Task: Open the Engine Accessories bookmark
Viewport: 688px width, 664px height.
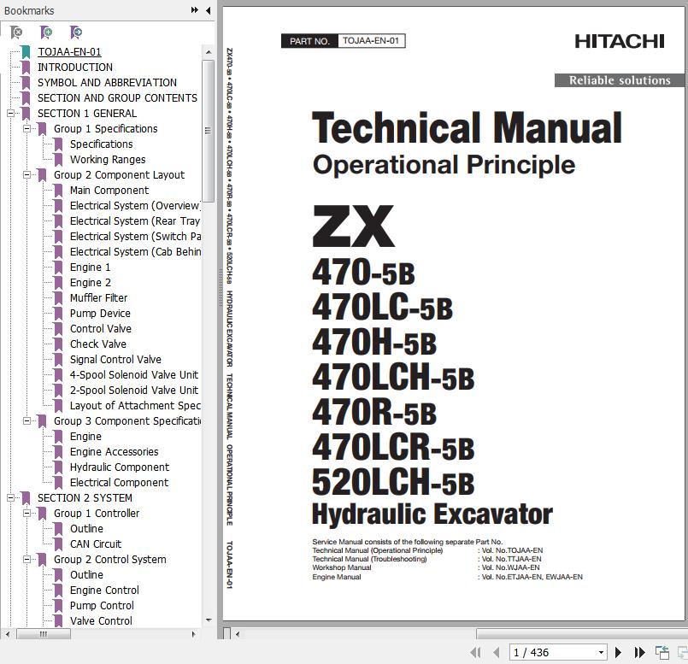Action: 114,451
